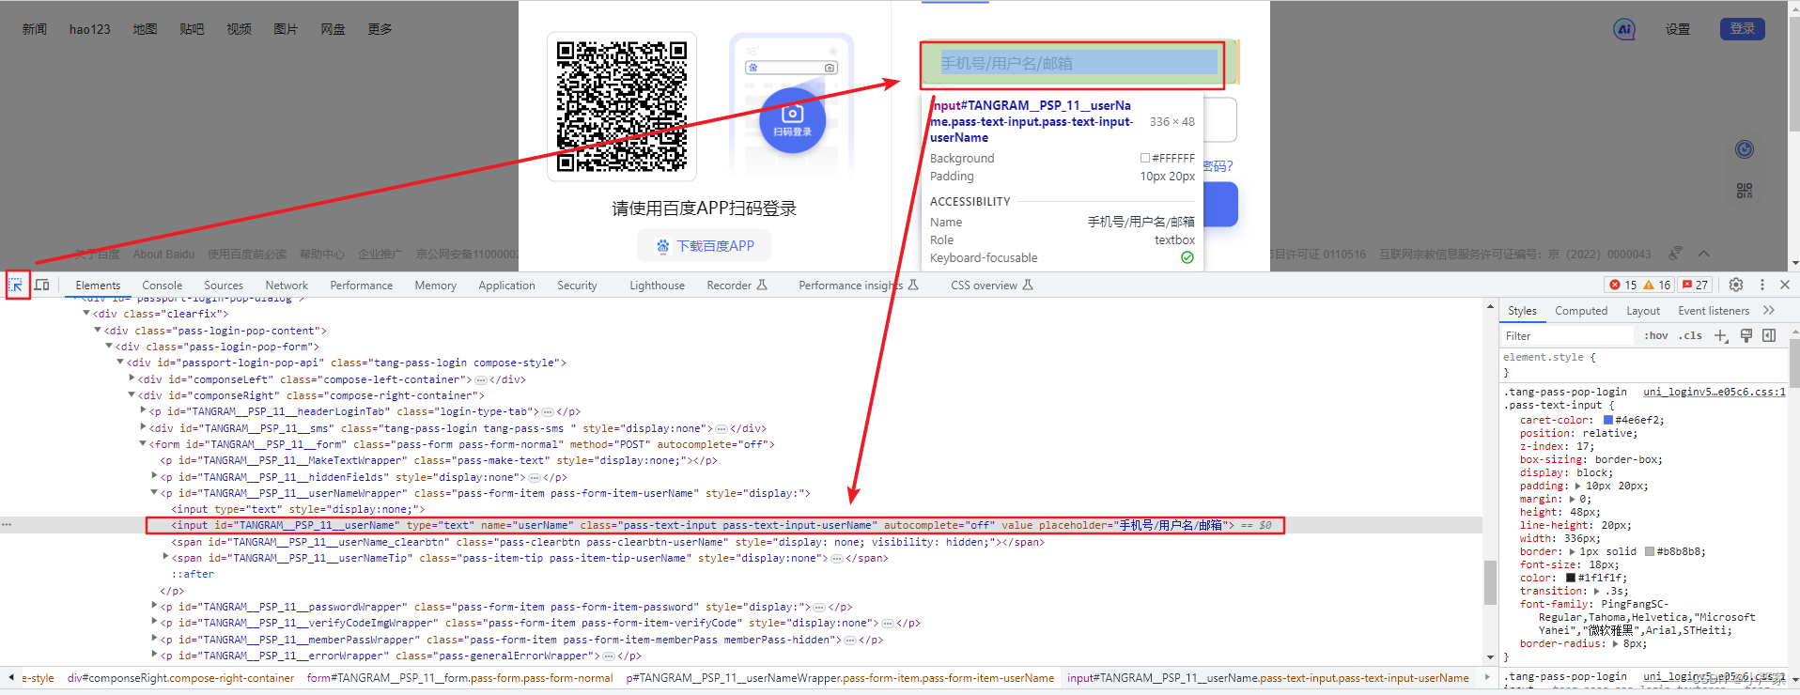Open the CSS overview tab
Image resolution: width=1800 pixels, height=695 pixels.
pos(991,286)
